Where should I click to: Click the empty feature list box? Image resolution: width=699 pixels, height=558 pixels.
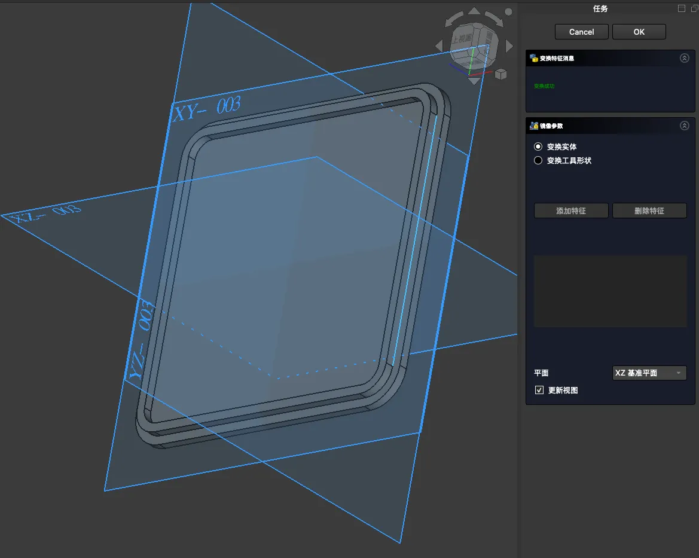(x=610, y=291)
